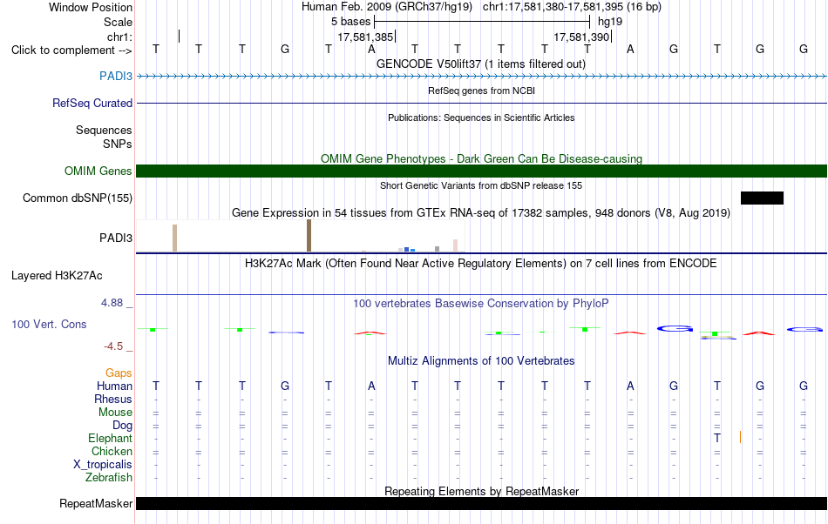Click the 4.88 conservation upper limit
This screenshot has width=828, height=524.
tap(112, 303)
